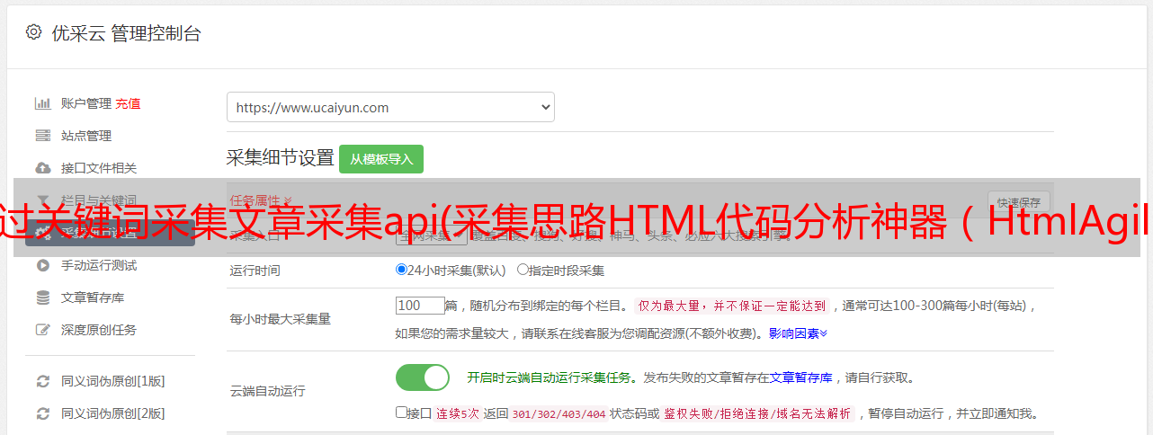Screen dimensions: 1153x435
Task: Open 同义词伪原创[1版] in the sidebar
Action: tap(113, 381)
